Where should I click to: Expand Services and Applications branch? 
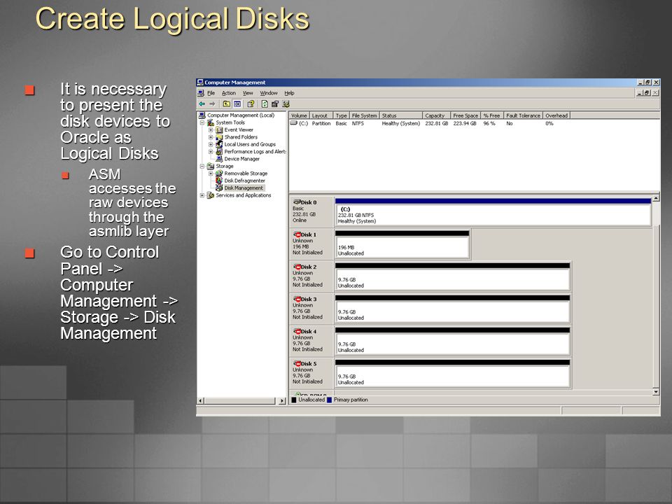(x=202, y=195)
